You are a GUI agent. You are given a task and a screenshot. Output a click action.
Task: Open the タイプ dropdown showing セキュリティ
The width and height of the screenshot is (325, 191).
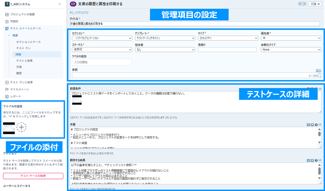pyautogui.click(x=228, y=38)
